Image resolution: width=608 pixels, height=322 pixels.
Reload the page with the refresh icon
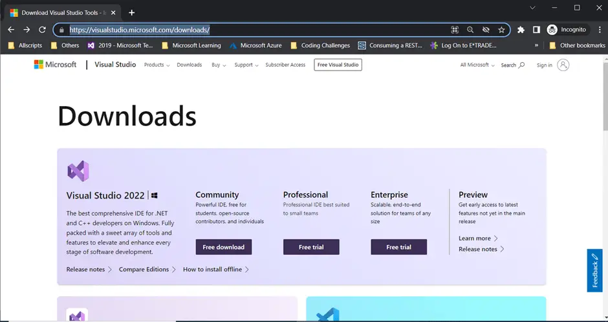[42, 30]
